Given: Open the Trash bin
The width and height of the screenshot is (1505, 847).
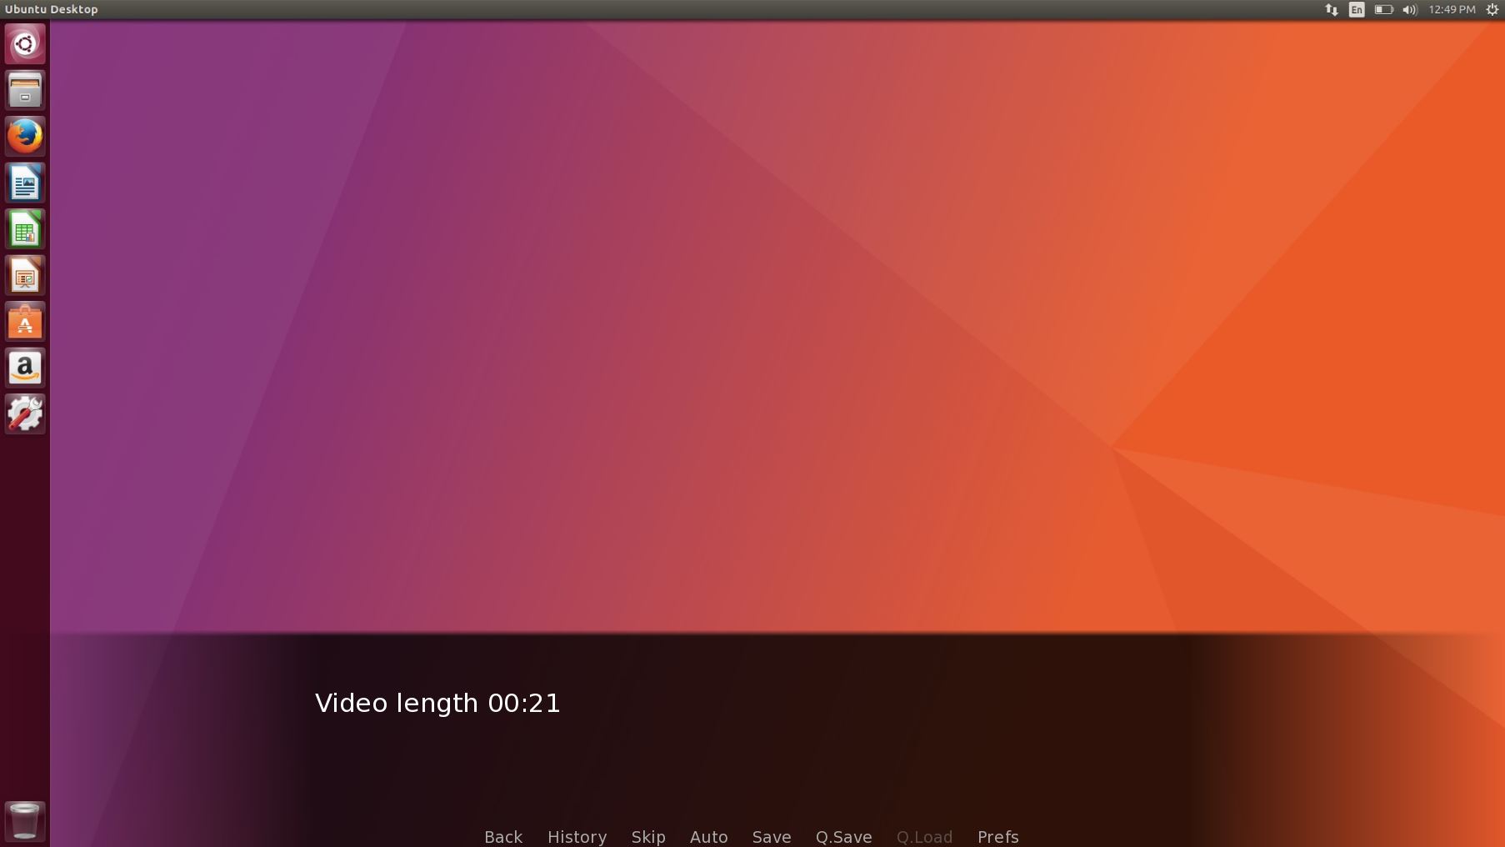Looking at the screenshot, I should (x=25, y=820).
